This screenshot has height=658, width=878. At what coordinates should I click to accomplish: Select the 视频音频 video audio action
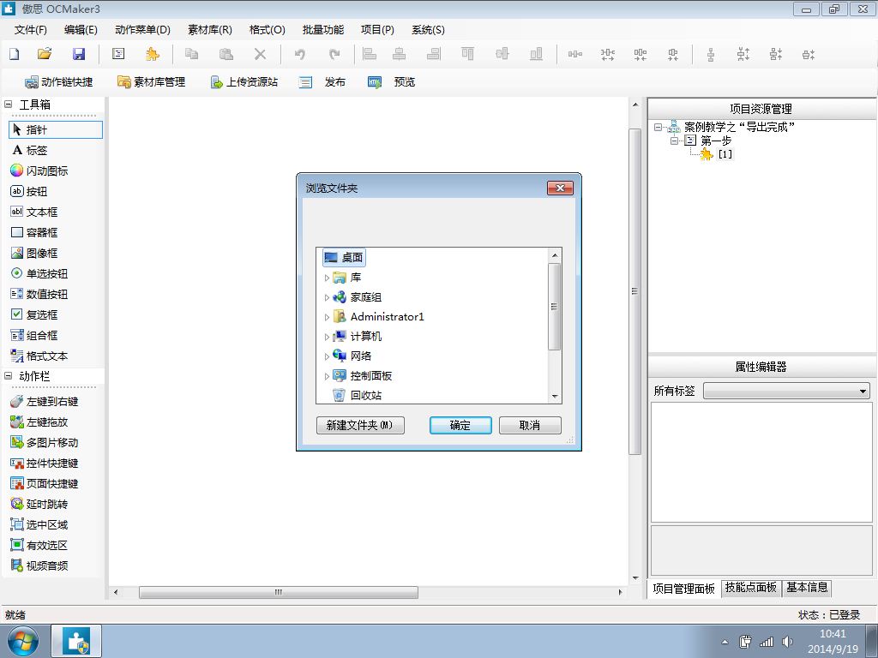tap(39, 565)
